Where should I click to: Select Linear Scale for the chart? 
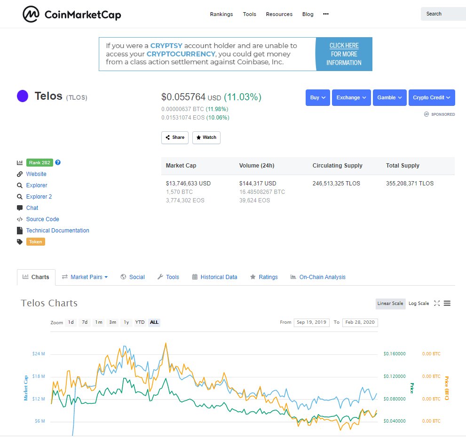point(390,304)
